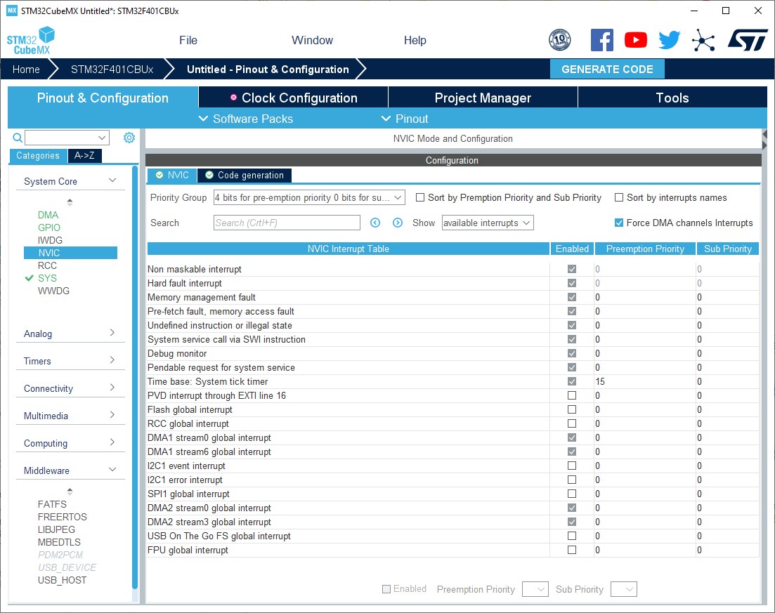Image resolution: width=775 pixels, height=613 pixels.
Task: Click the search magnifier icon in categories panel
Action: pos(18,138)
